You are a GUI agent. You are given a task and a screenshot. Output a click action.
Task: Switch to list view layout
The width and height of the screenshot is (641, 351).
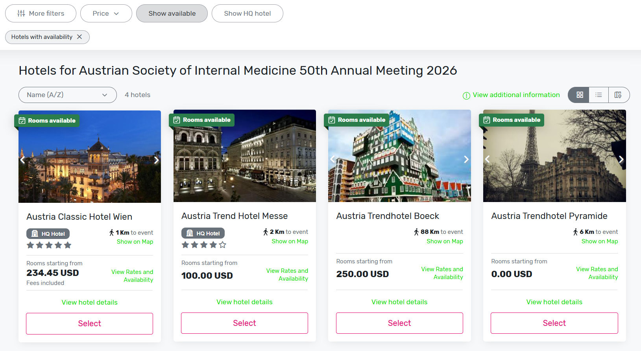[599, 95]
